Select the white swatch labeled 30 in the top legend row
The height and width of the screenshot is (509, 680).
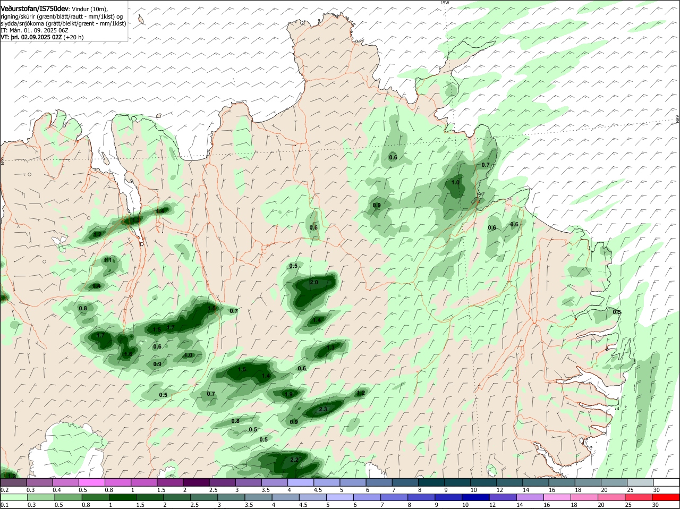[666, 482]
